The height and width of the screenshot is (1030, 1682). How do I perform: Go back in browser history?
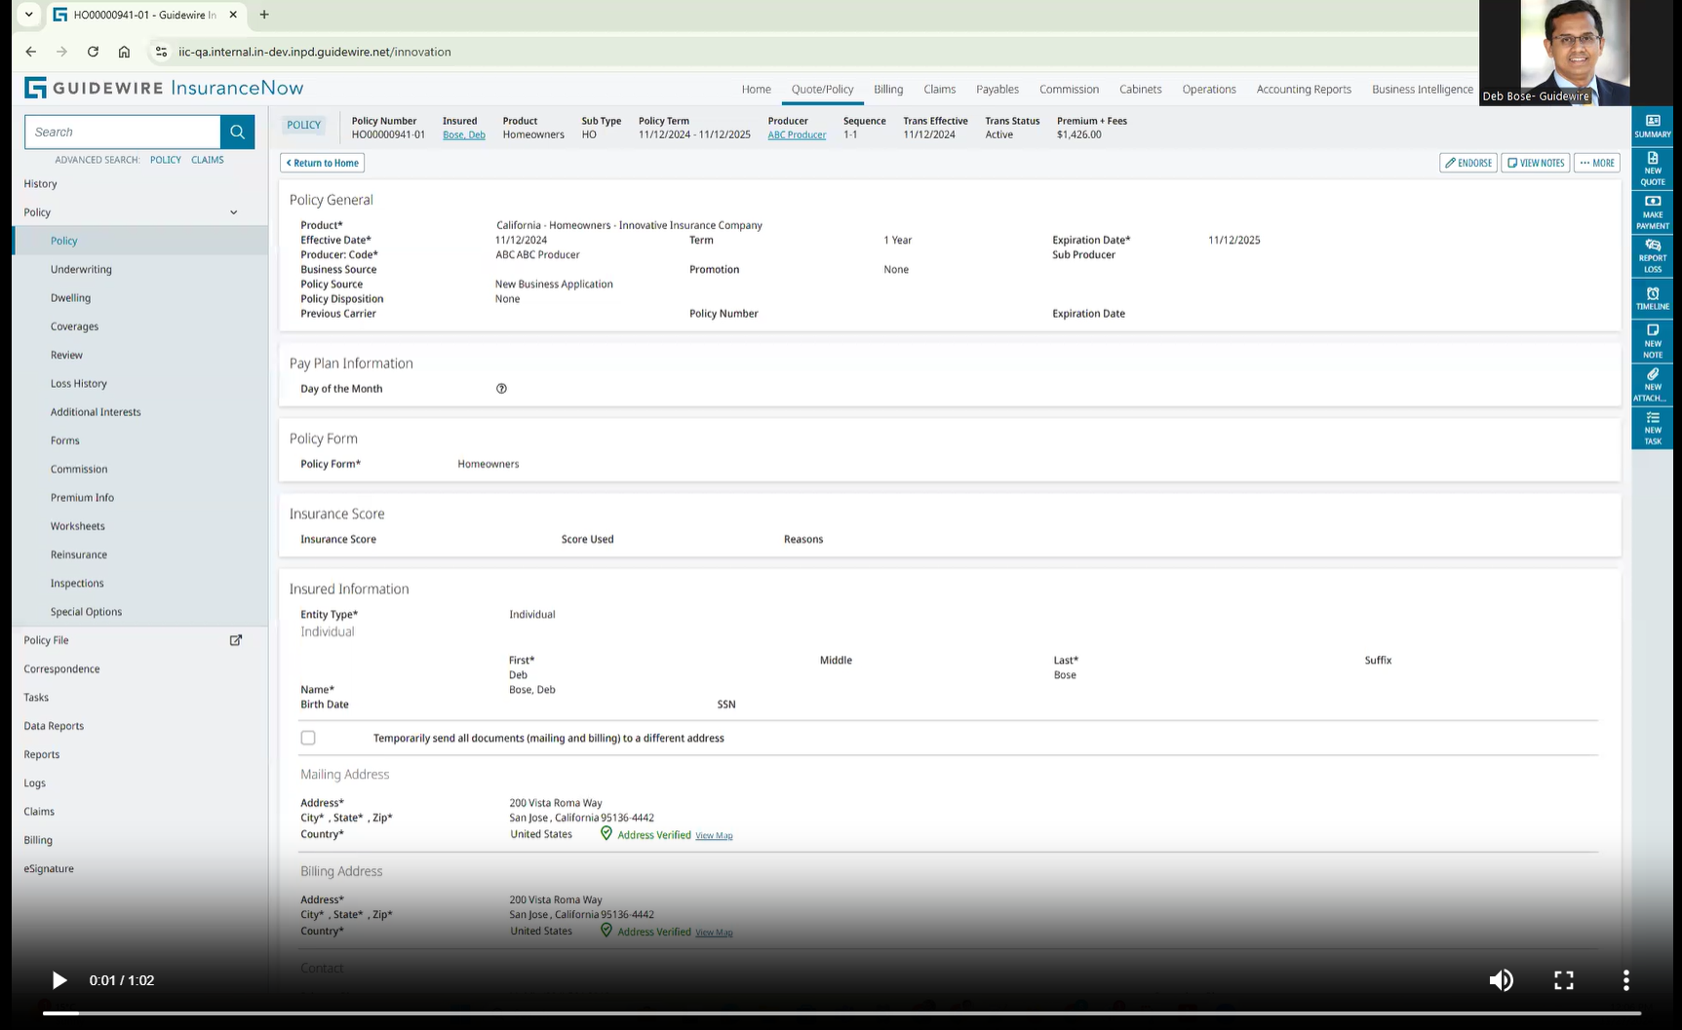point(31,52)
